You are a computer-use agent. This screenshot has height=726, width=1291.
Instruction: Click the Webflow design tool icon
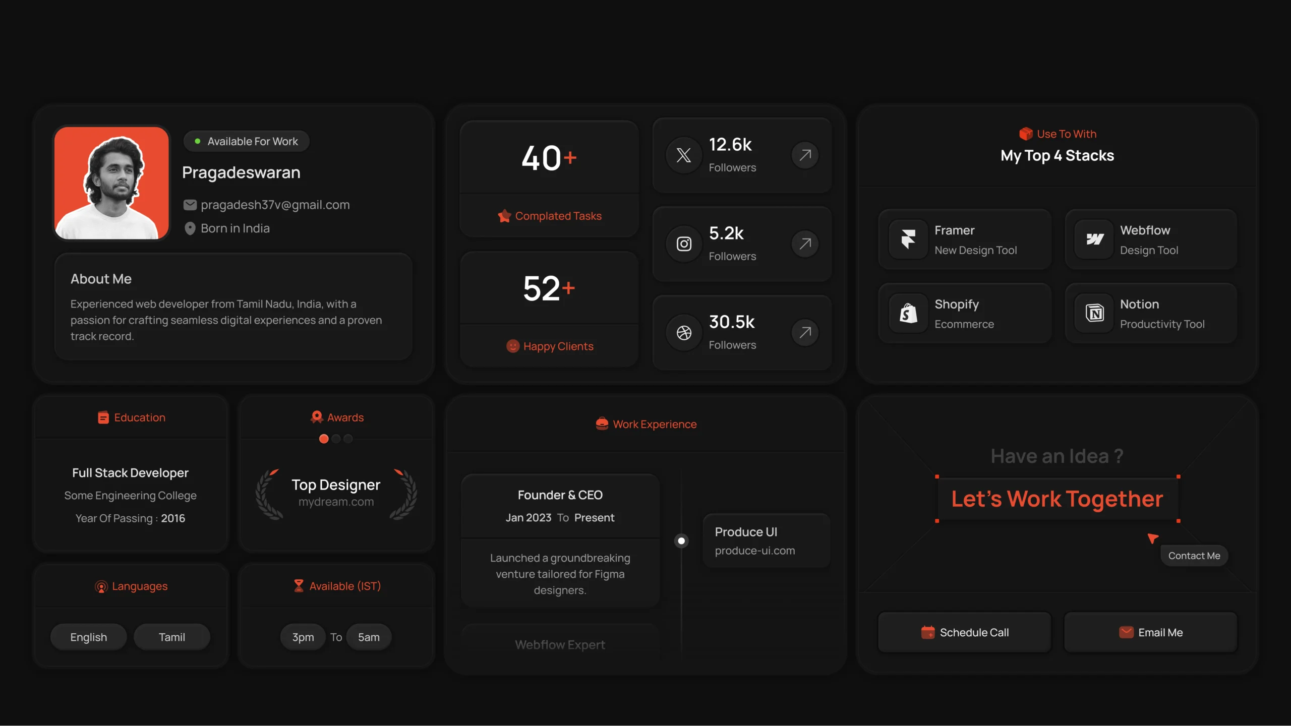click(1095, 239)
